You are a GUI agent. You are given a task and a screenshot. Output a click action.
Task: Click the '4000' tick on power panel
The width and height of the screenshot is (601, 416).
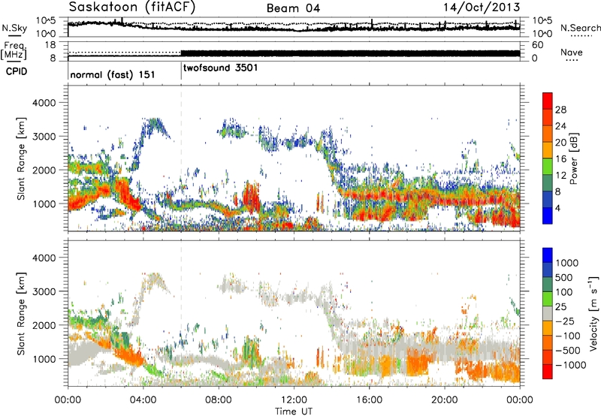[44, 103]
